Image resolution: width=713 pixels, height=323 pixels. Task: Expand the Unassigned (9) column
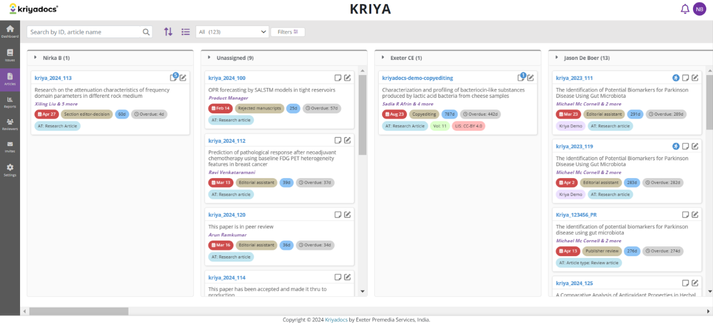pyautogui.click(x=209, y=58)
